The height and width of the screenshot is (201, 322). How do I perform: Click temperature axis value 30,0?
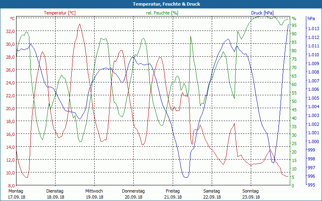(11, 44)
